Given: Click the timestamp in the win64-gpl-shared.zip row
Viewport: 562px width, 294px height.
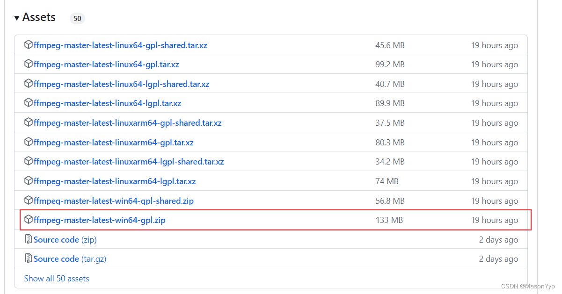Looking at the screenshot, I should [495, 201].
